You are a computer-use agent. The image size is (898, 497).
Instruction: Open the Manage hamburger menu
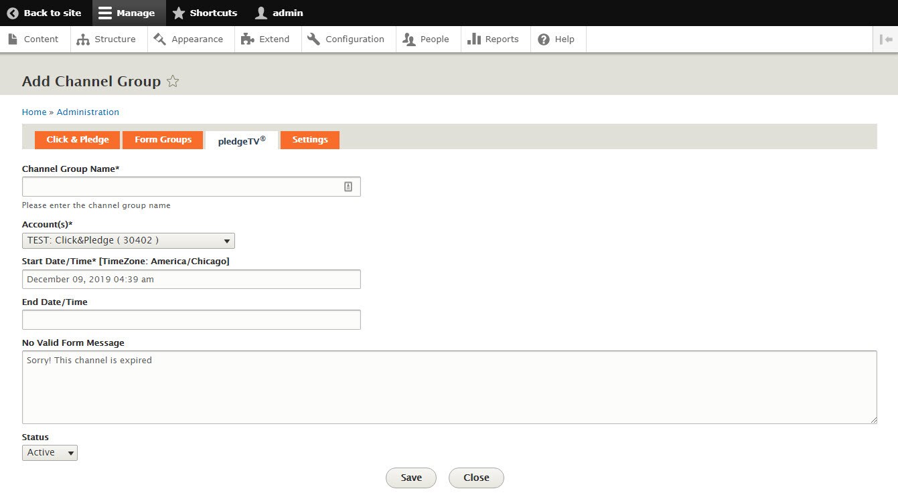click(129, 13)
